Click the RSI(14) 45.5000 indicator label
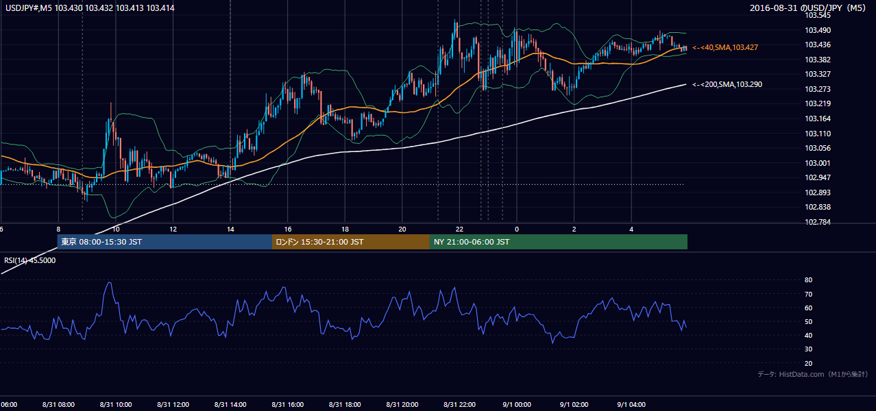 30,260
